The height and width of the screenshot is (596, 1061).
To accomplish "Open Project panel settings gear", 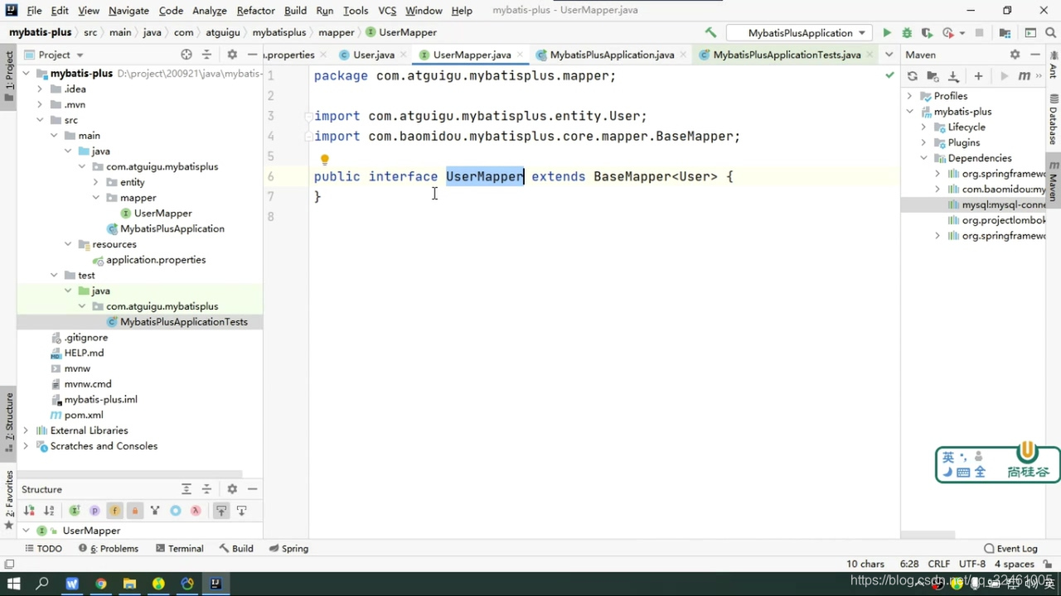I will coord(232,55).
